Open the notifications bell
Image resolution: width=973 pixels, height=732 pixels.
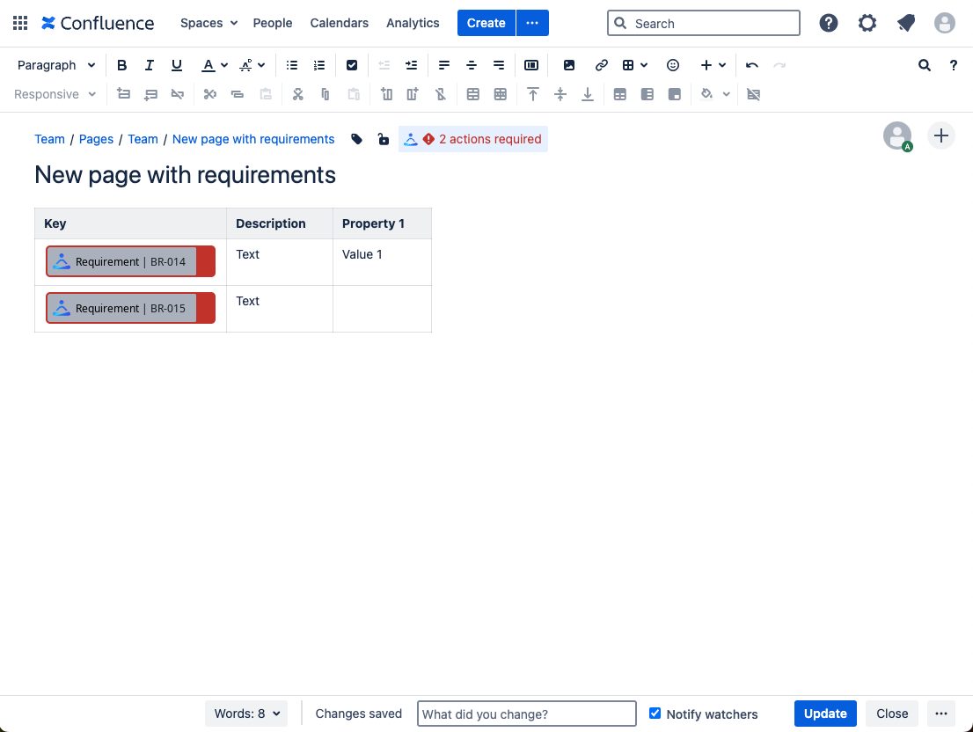pyautogui.click(x=906, y=23)
